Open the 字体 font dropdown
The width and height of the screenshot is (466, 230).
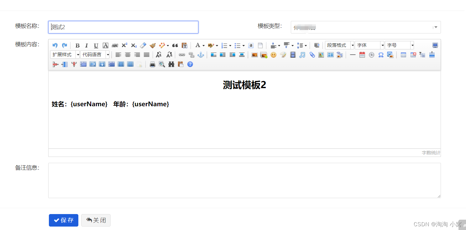pyautogui.click(x=369, y=45)
